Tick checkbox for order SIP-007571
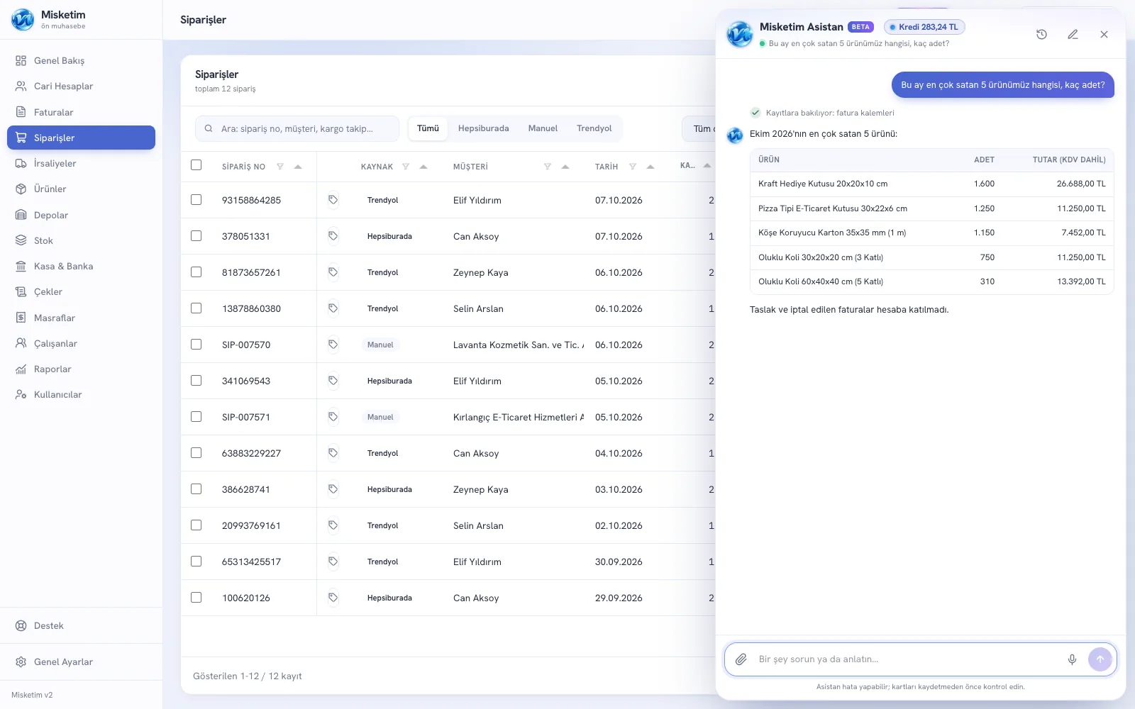 point(196,417)
